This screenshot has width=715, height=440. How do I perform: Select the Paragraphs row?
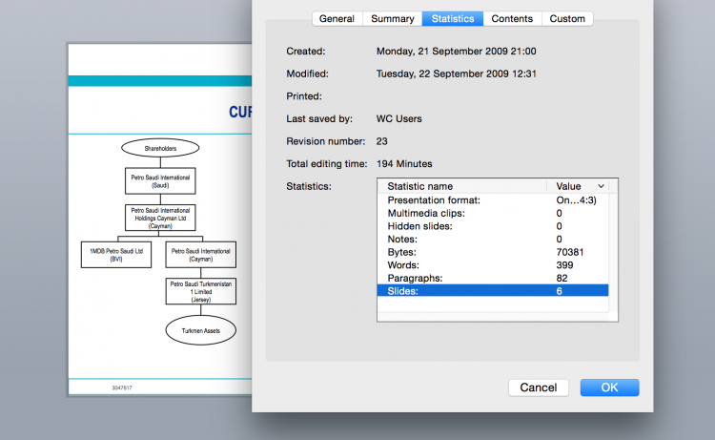493,278
